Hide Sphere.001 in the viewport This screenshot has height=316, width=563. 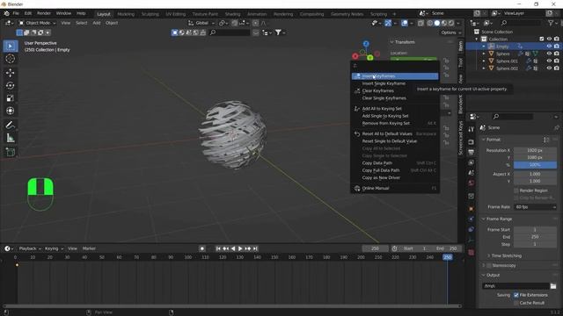(549, 61)
